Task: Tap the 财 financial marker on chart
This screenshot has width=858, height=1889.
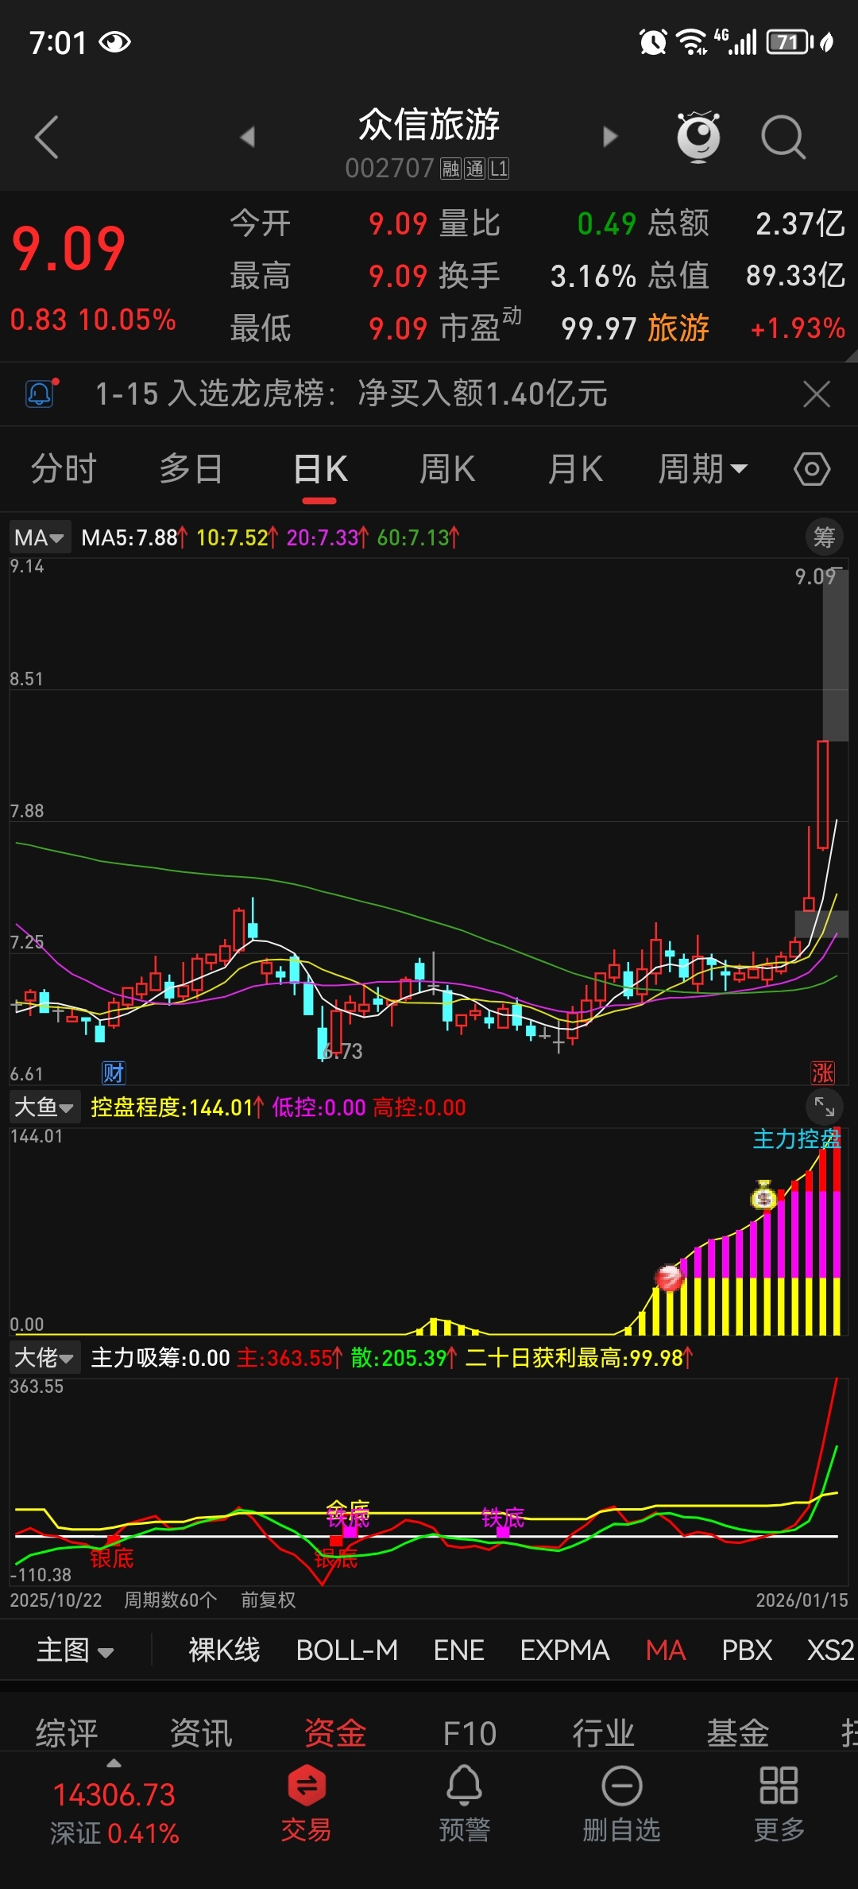Action: 114,1073
